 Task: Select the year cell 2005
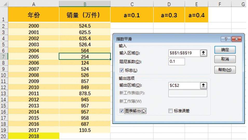33,57
